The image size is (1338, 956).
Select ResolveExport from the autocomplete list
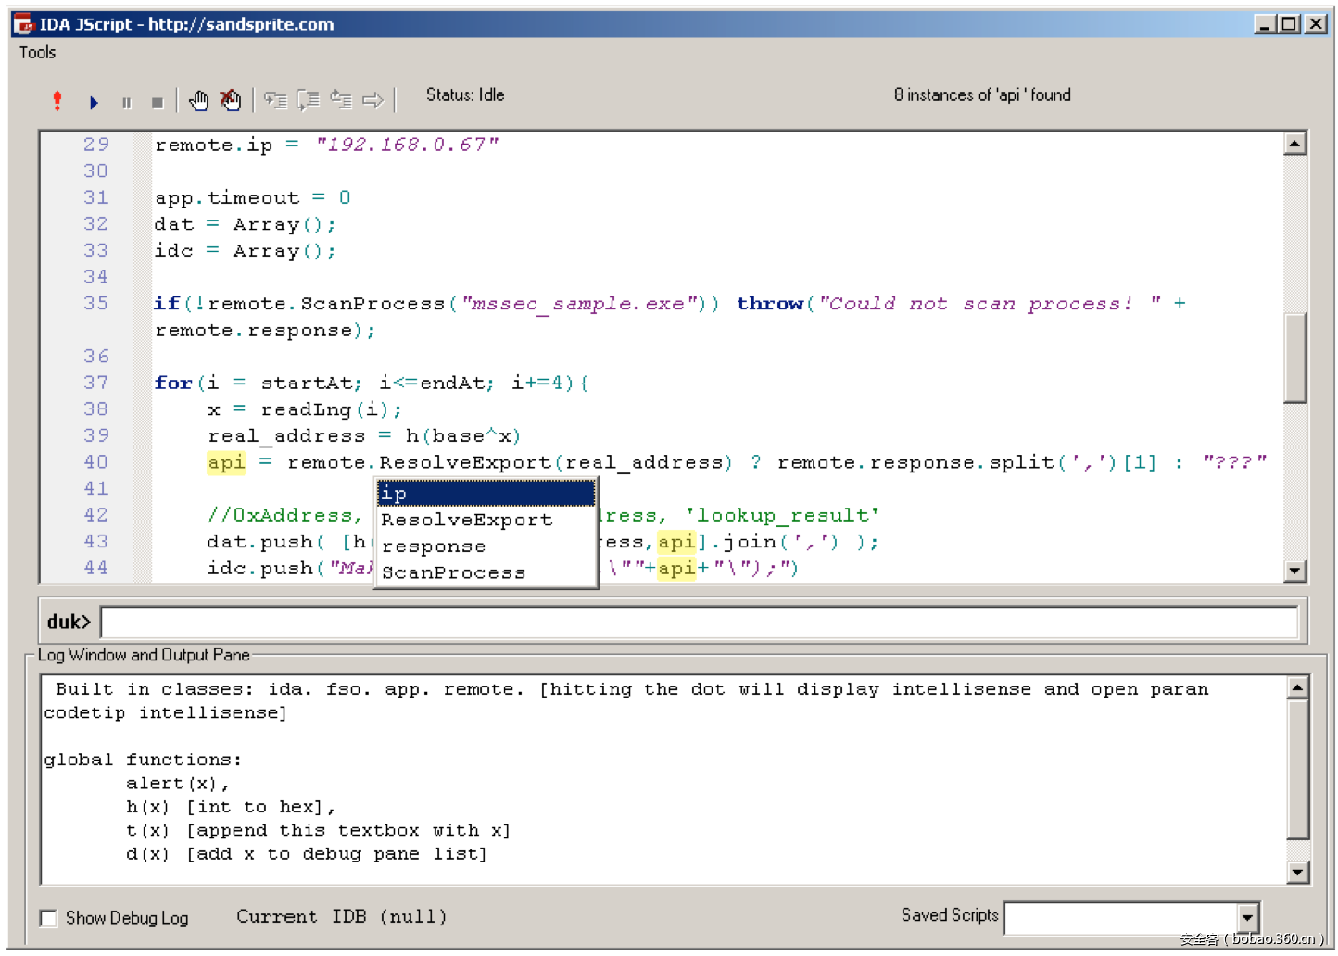tap(467, 520)
